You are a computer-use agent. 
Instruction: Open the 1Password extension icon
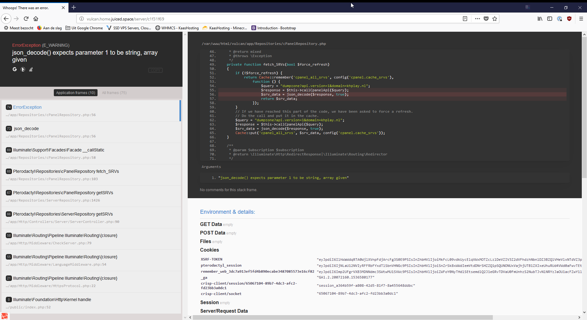coord(559,19)
